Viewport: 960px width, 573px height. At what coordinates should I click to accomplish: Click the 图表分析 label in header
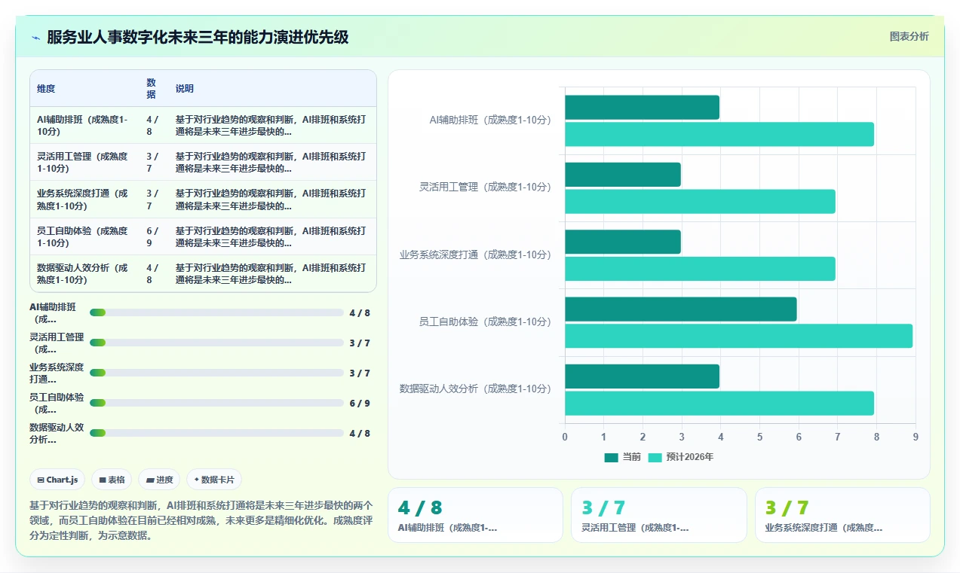pos(909,36)
